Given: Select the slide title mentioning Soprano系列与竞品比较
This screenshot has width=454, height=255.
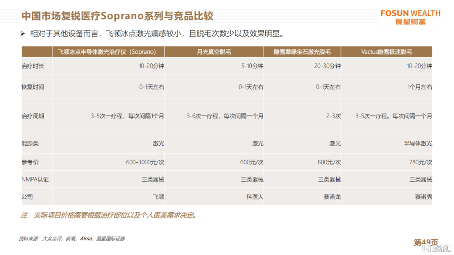Looking at the screenshot, I should point(117,16).
